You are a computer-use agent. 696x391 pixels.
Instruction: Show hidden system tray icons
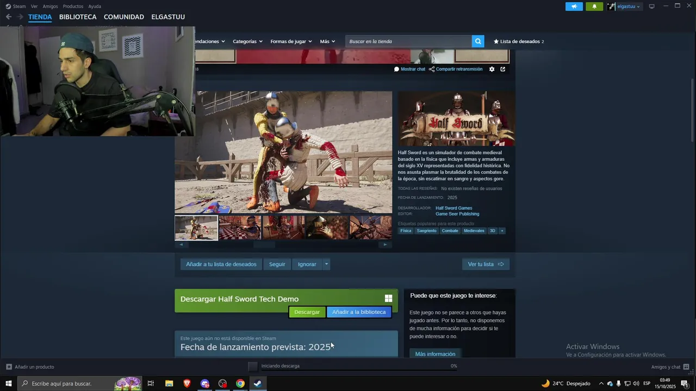pyautogui.click(x=601, y=383)
